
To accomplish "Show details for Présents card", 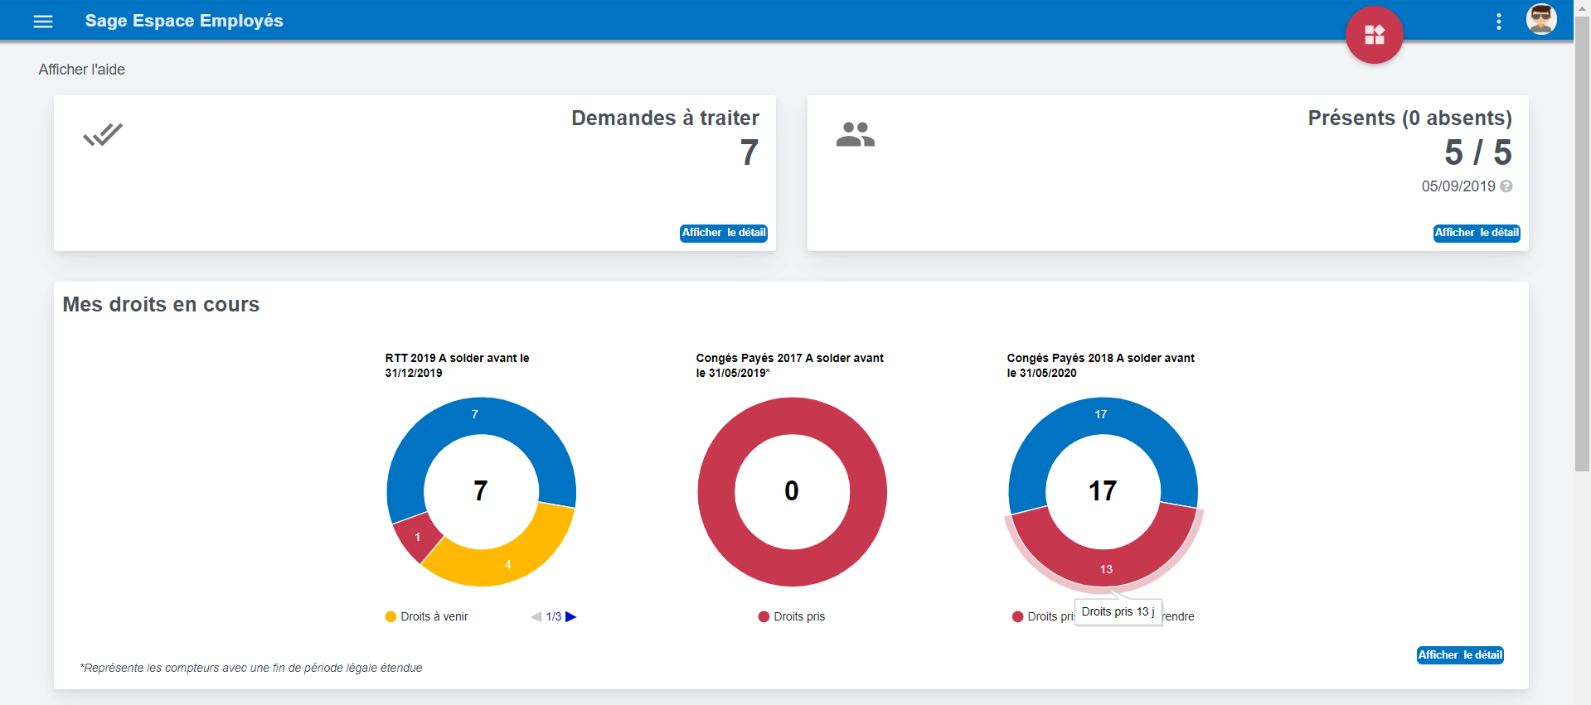I will [x=1477, y=233].
